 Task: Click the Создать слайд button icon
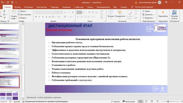point(14,12)
